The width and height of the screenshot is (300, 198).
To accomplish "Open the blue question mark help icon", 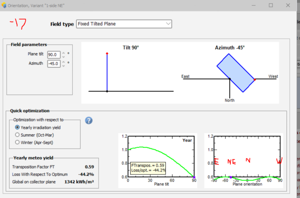I will 88,121.
